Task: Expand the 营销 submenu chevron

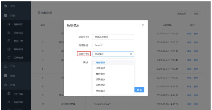Action: pyautogui.click(x=27, y=76)
